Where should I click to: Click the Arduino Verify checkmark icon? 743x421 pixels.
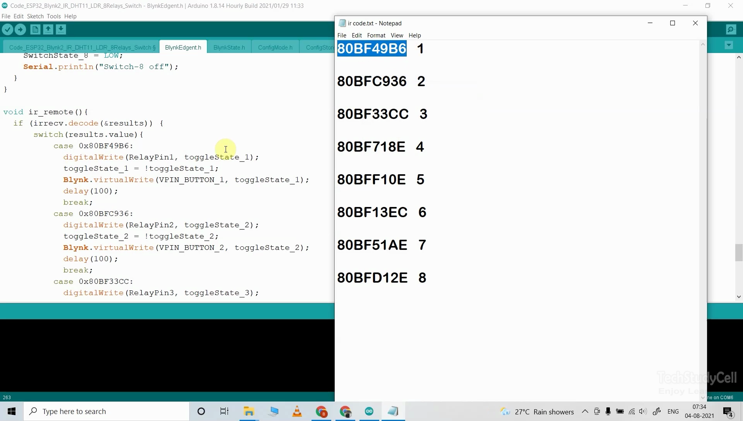coord(7,29)
